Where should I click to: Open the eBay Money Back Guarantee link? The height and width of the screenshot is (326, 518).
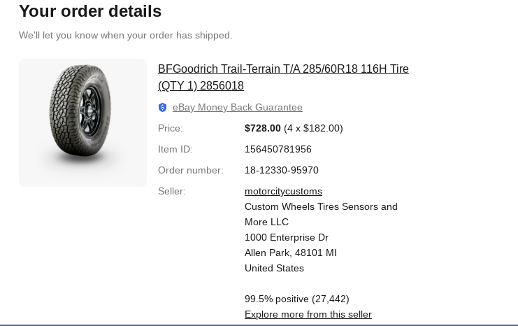tap(237, 108)
